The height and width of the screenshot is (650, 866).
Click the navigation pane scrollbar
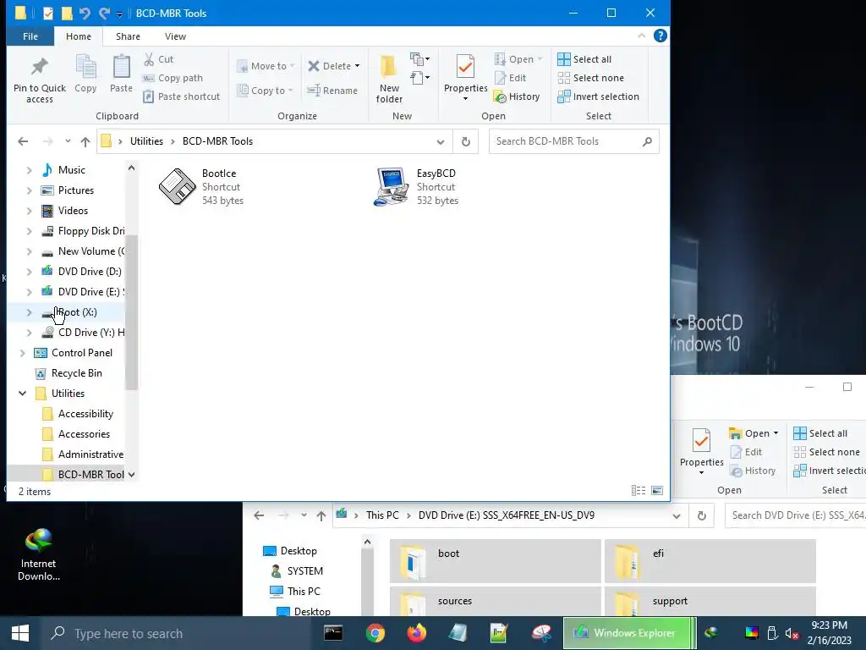pyautogui.click(x=131, y=312)
